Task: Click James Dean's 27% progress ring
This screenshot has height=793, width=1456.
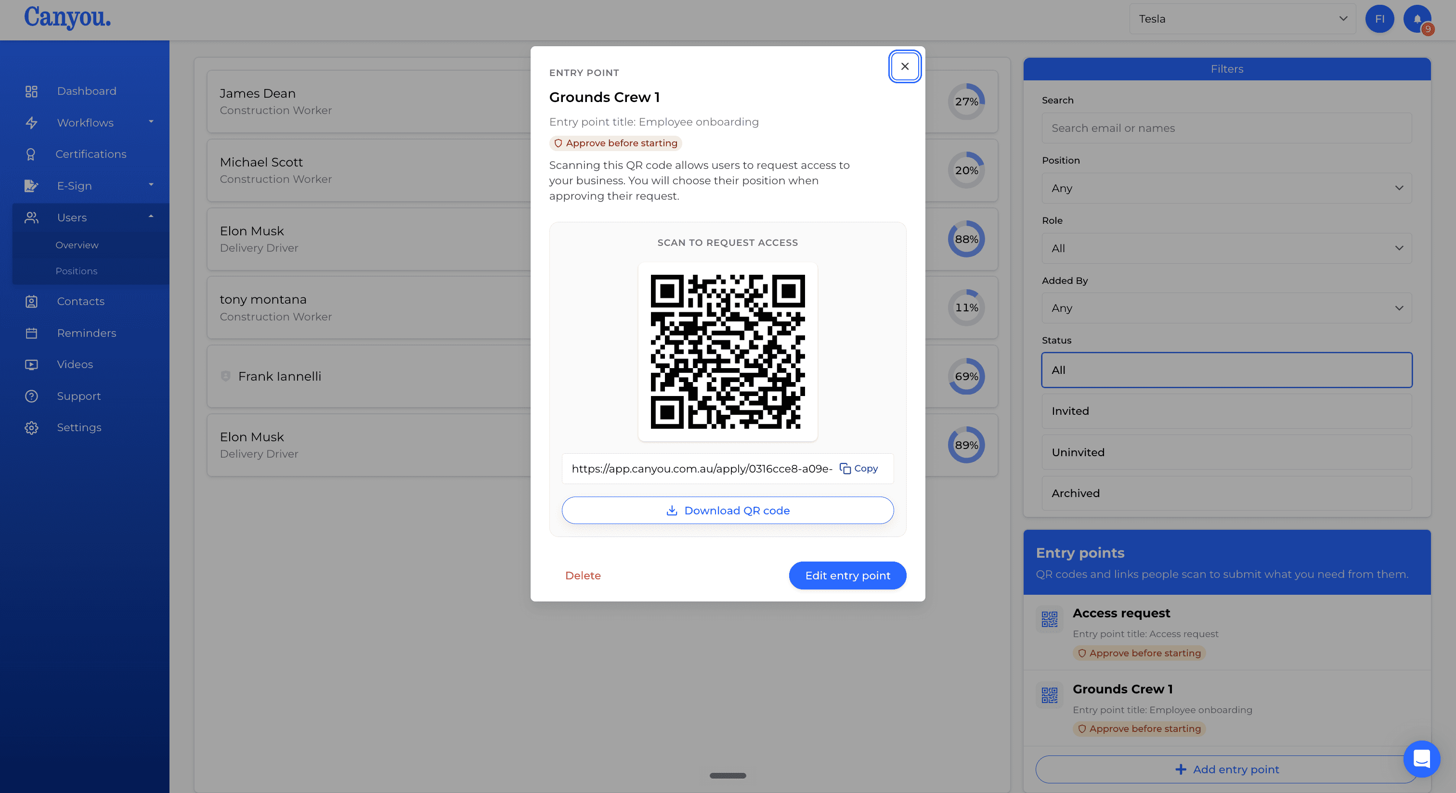Action: click(966, 102)
